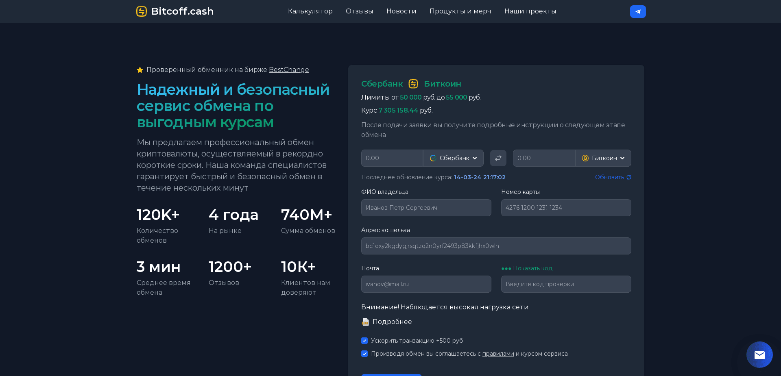Click the refresh icon next to Обновить
781x376 pixels.
coord(629,177)
